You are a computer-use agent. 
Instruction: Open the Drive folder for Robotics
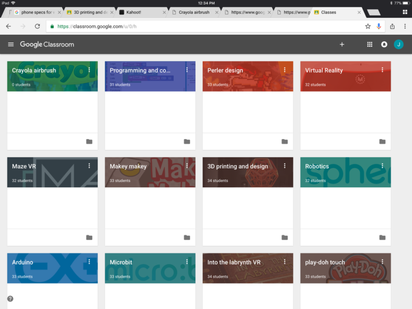(x=382, y=238)
